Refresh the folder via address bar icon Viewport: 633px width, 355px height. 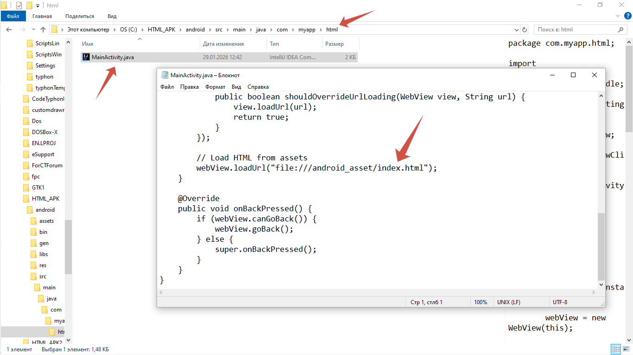coord(525,30)
